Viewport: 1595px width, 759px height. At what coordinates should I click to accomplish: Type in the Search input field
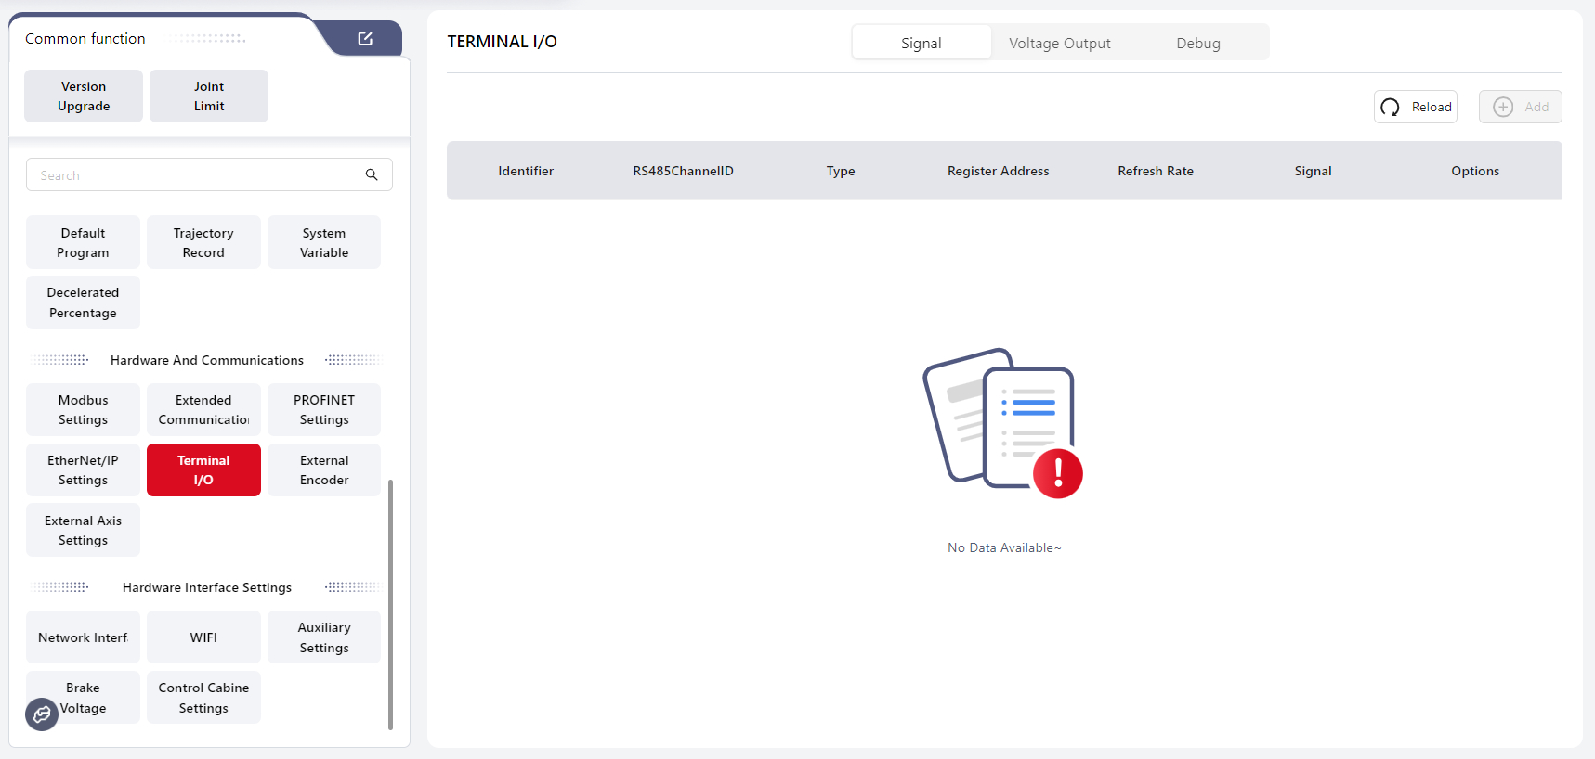(195, 174)
